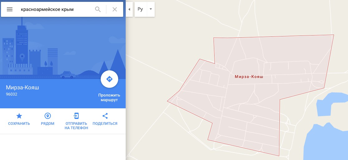348x160 pixels.
Task: Select the Ру keyboard language button
Action: [141, 9]
